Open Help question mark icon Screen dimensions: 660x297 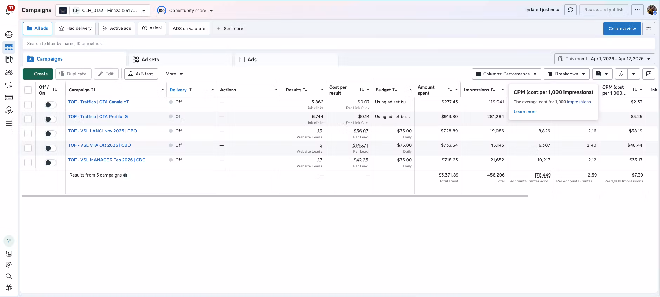(x=9, y=241)
